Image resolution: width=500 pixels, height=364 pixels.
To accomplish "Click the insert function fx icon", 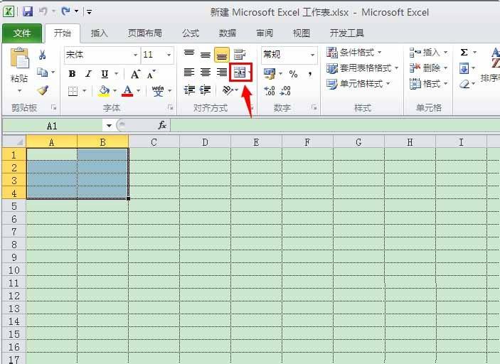I will 162,125.
